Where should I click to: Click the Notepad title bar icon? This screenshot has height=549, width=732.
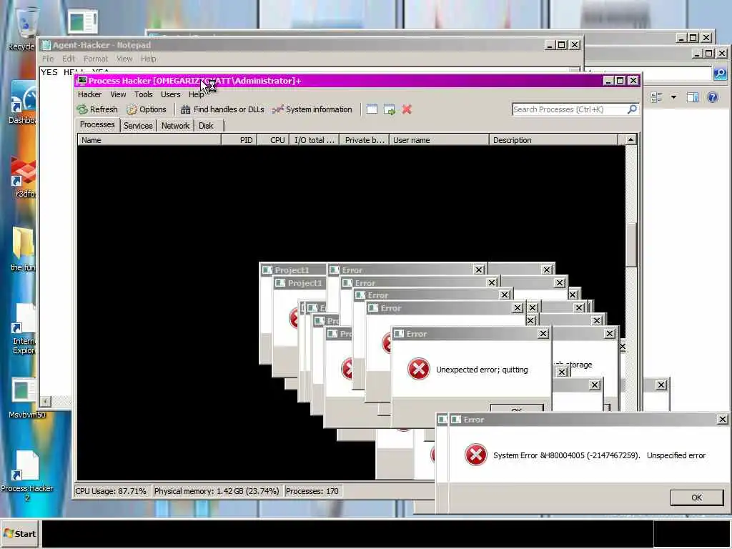pyautogui.click(x=46, y=45)
